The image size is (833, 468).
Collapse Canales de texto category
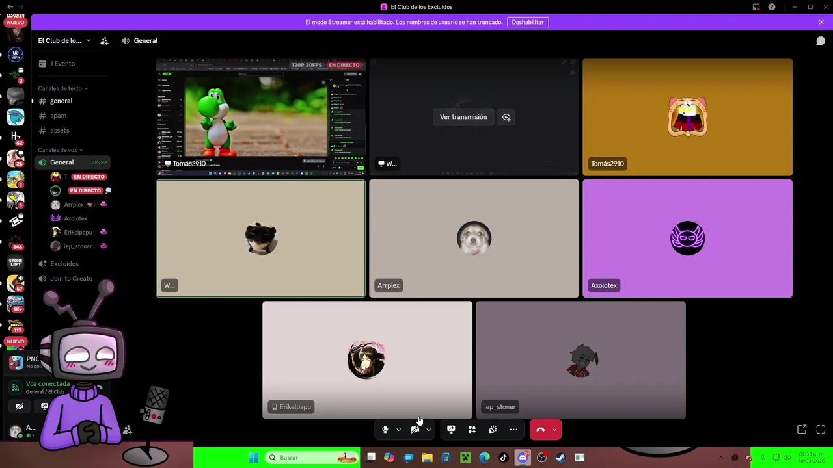63,88
